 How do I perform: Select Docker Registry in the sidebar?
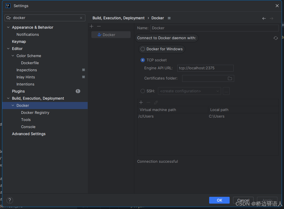click(x=35, y=112)
